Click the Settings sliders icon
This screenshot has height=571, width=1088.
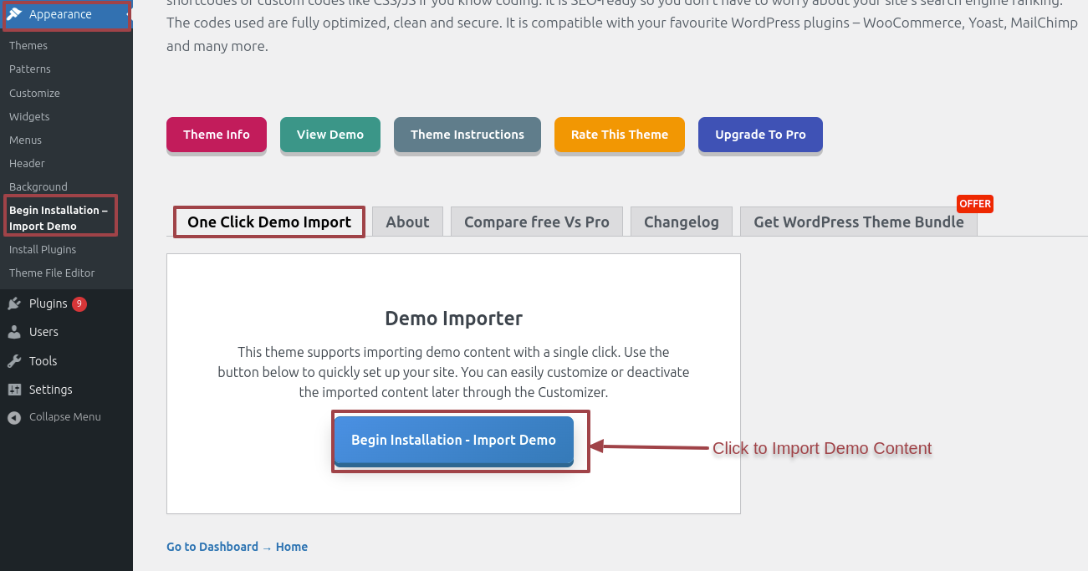pyautogui.click(x=14, y=390)
